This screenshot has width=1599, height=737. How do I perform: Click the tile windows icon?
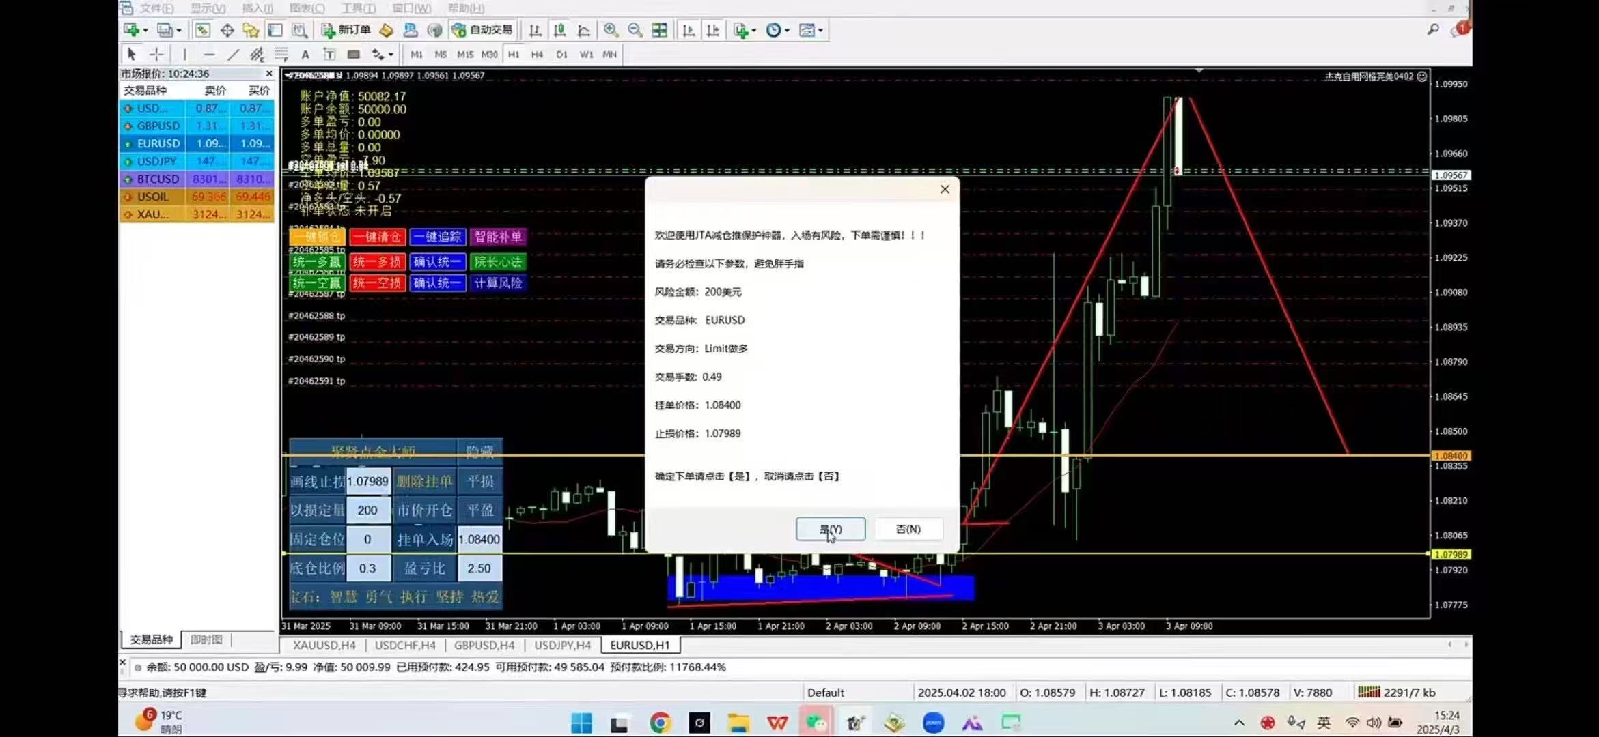coord(659,30)
